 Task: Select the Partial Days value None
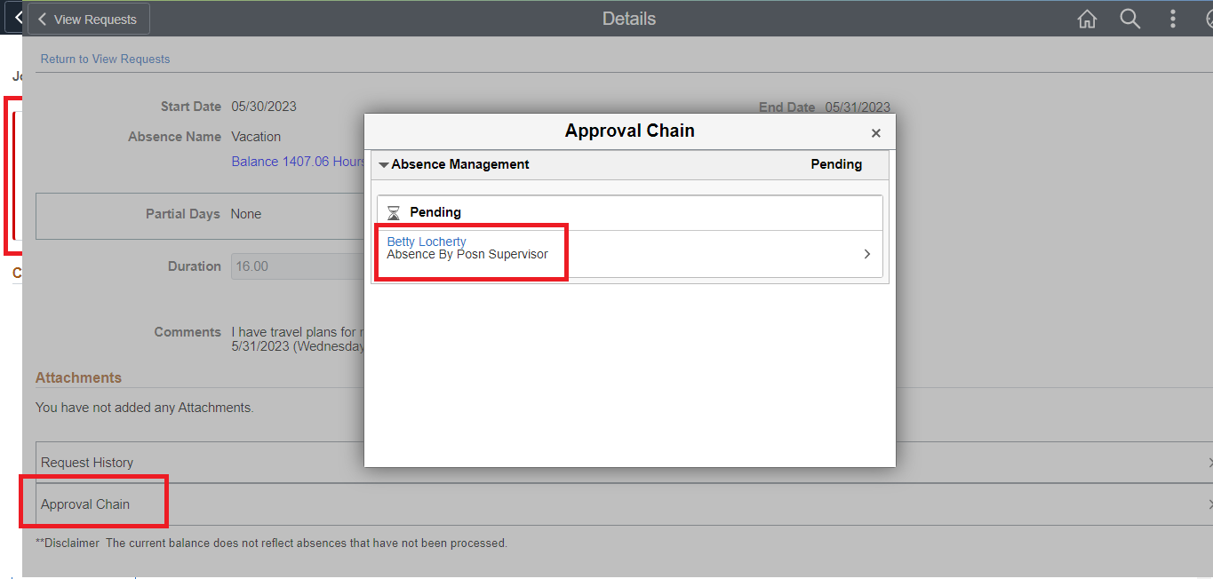246,213
